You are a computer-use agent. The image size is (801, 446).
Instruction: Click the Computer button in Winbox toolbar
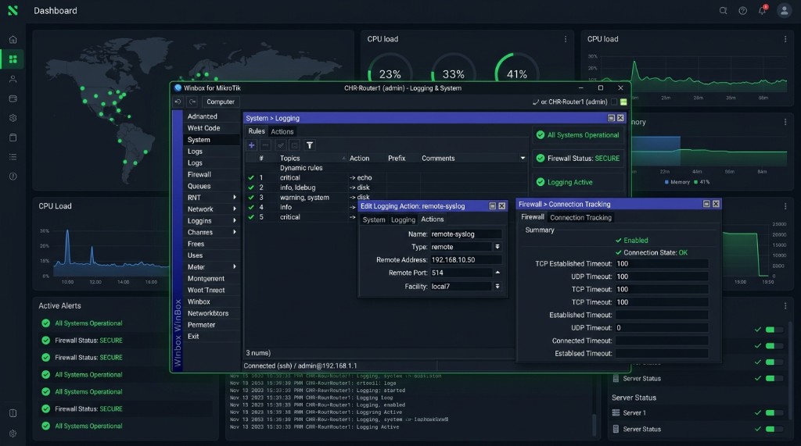tap(221, 102)
